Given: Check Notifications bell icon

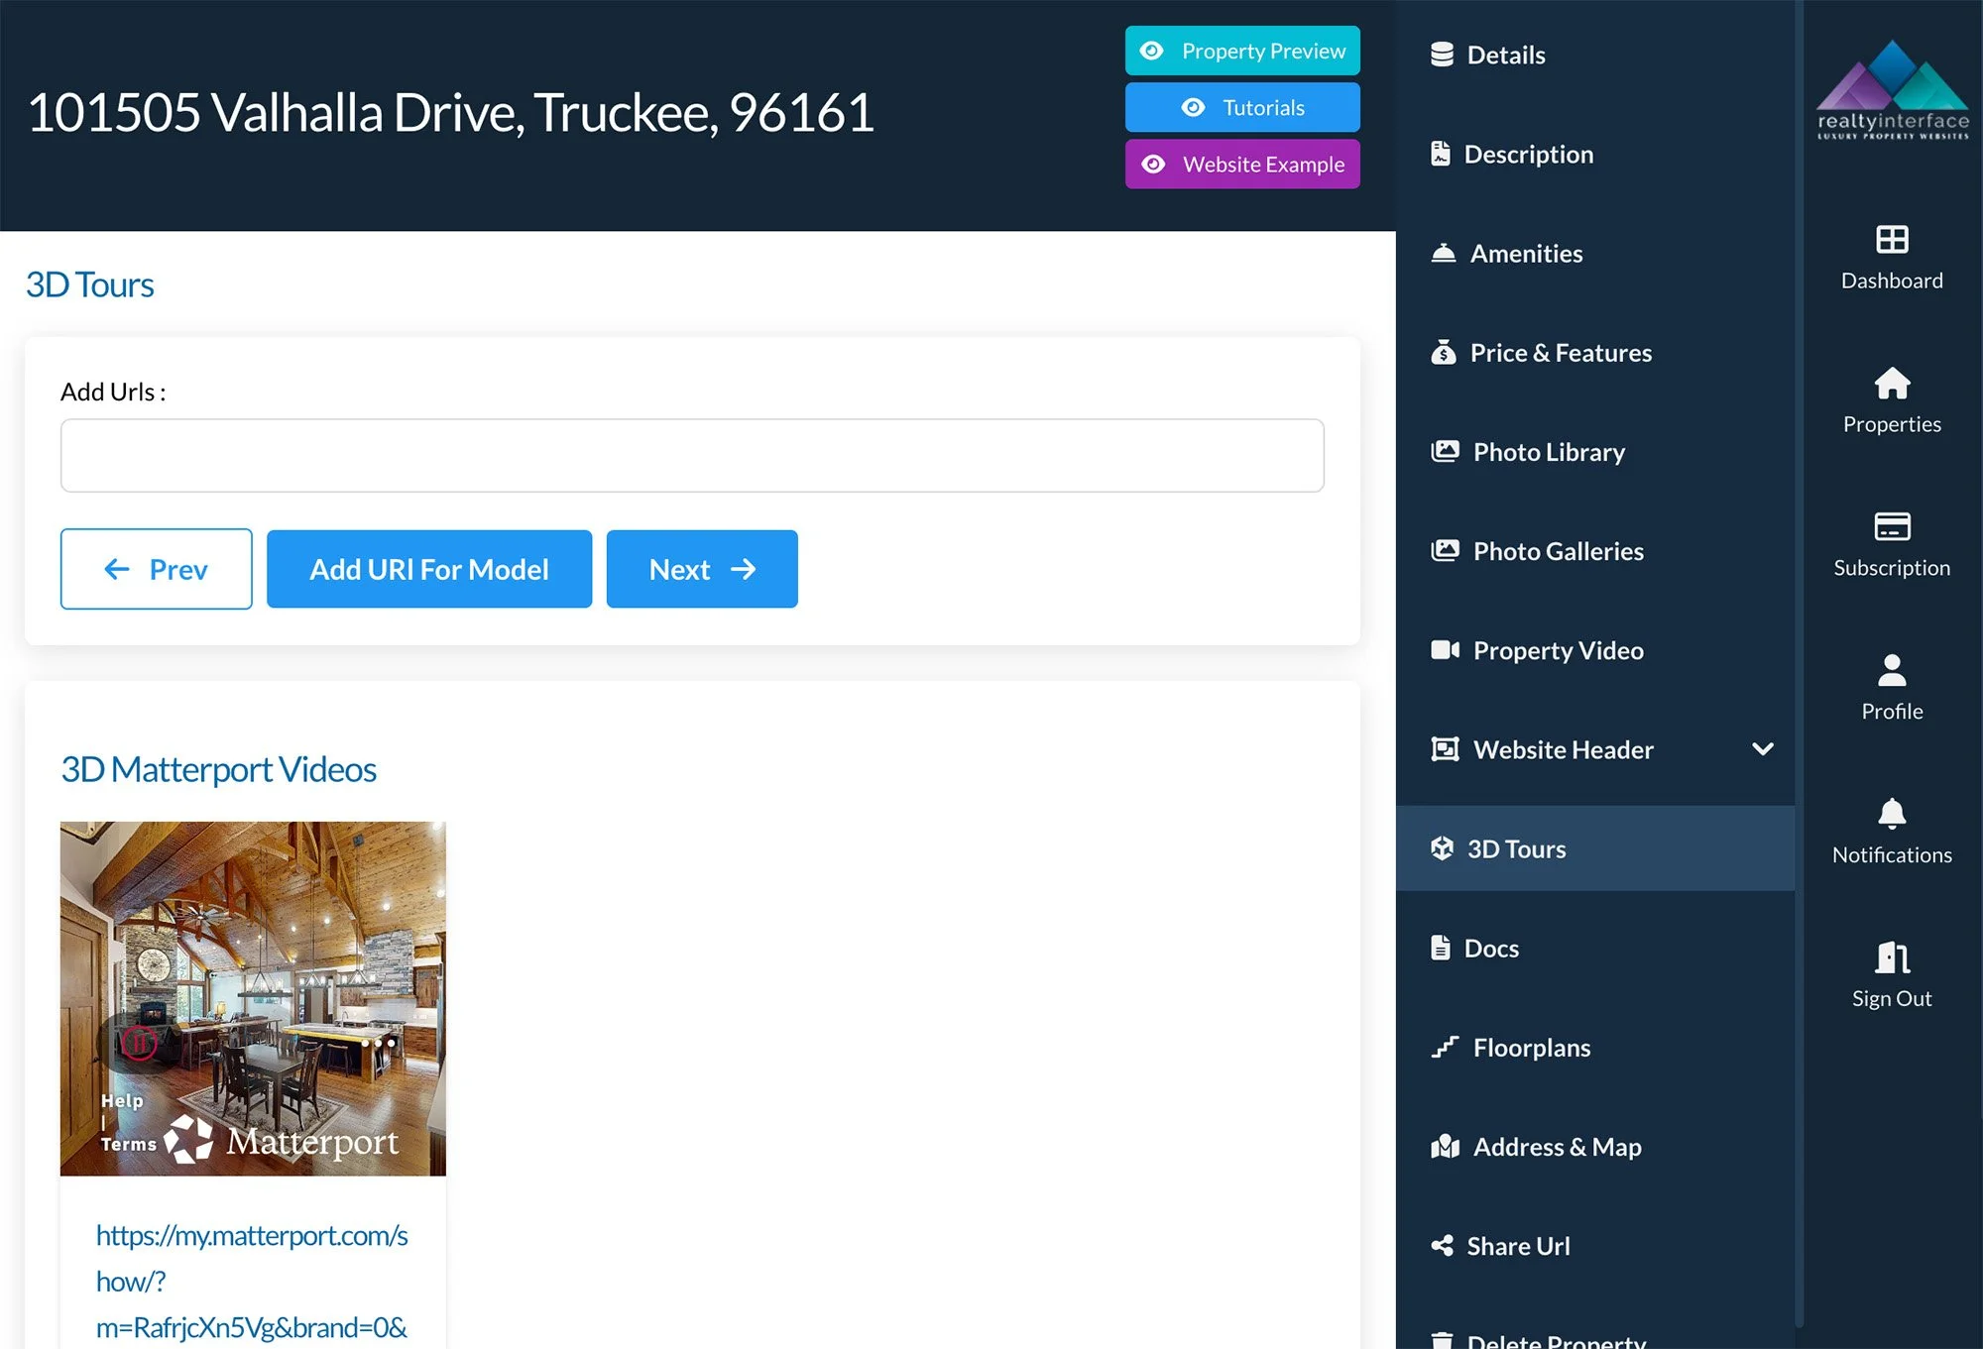Looking at the screenshot, I should tap(1891, 814).
